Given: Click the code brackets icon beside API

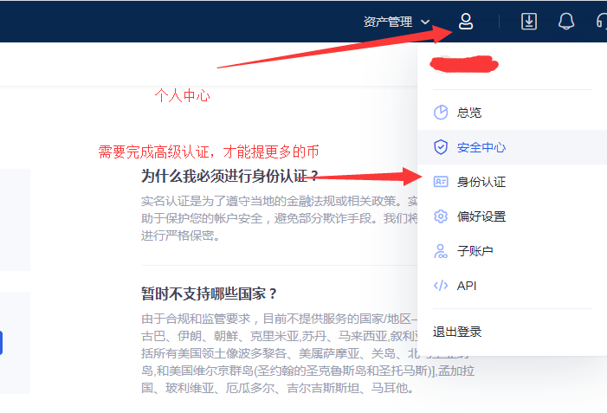Looking at the screenshot, I should [x=441, y=286].
